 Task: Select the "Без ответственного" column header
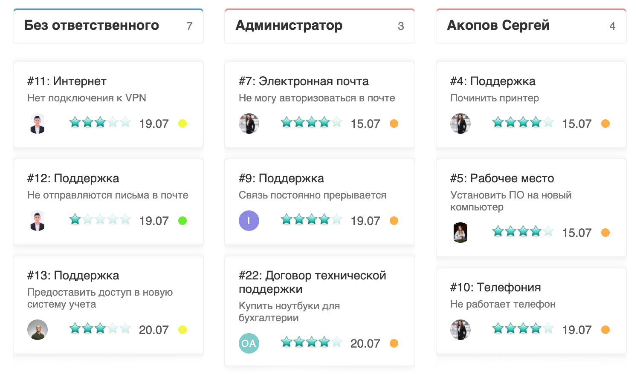point(91,26)
